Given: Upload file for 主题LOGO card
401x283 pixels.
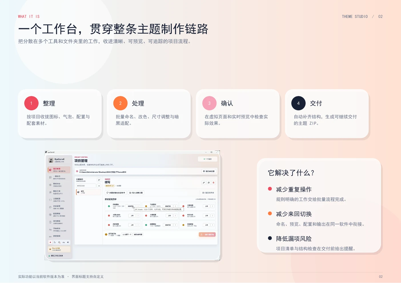Looking at the screenshot, I should coord(132,216).
